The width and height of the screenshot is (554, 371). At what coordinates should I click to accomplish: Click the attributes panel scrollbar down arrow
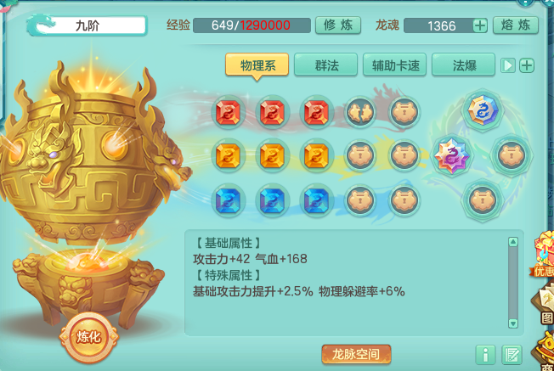click(513, 323)
